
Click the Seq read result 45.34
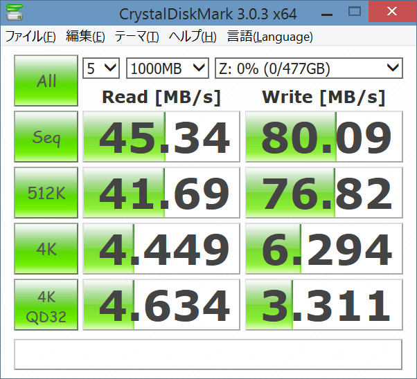pos(161,137)
